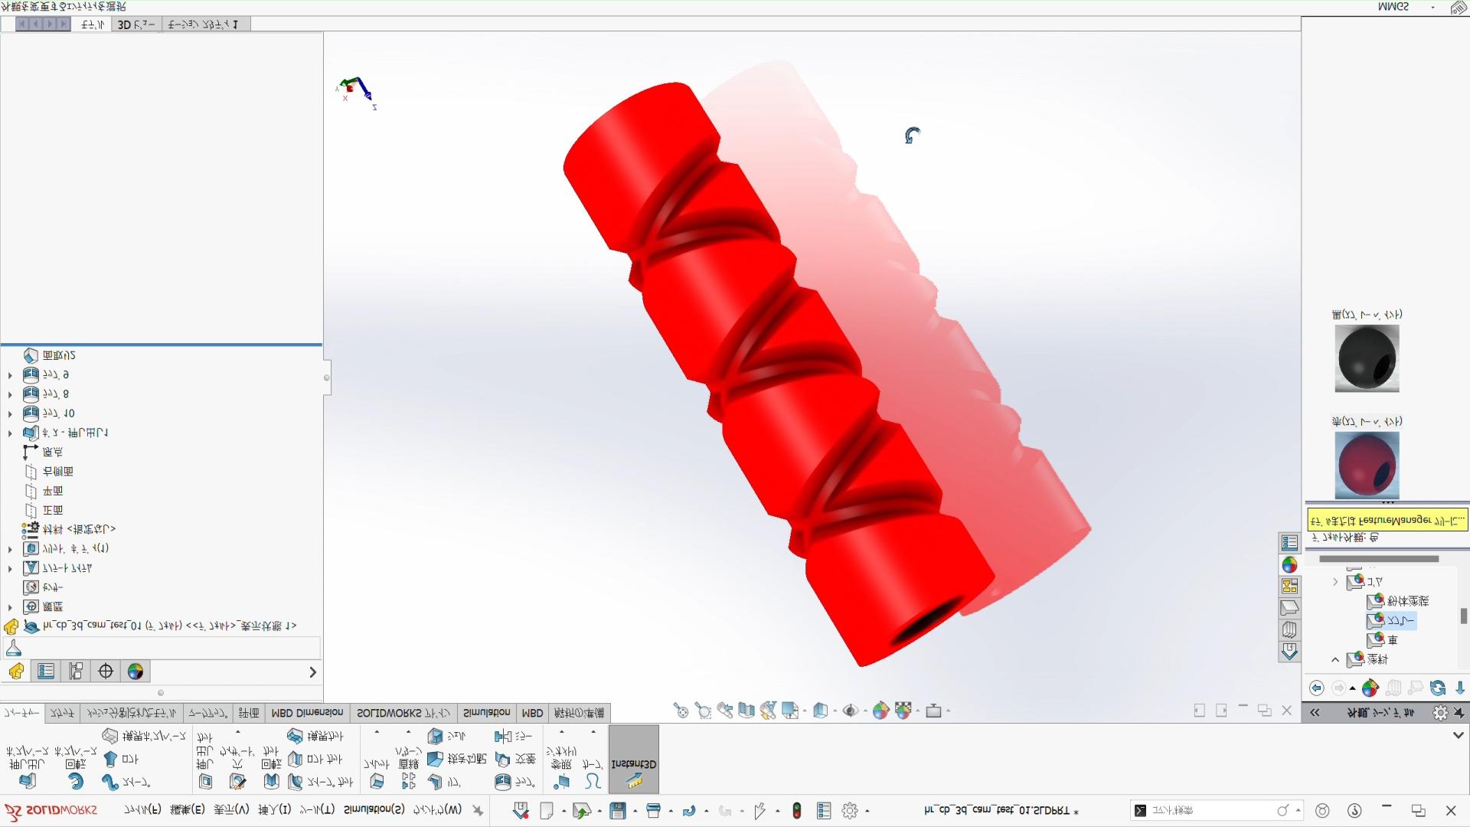Switch to the MBD Dimension ribbon tab
1470x827 pixels.
coord(307,713)
